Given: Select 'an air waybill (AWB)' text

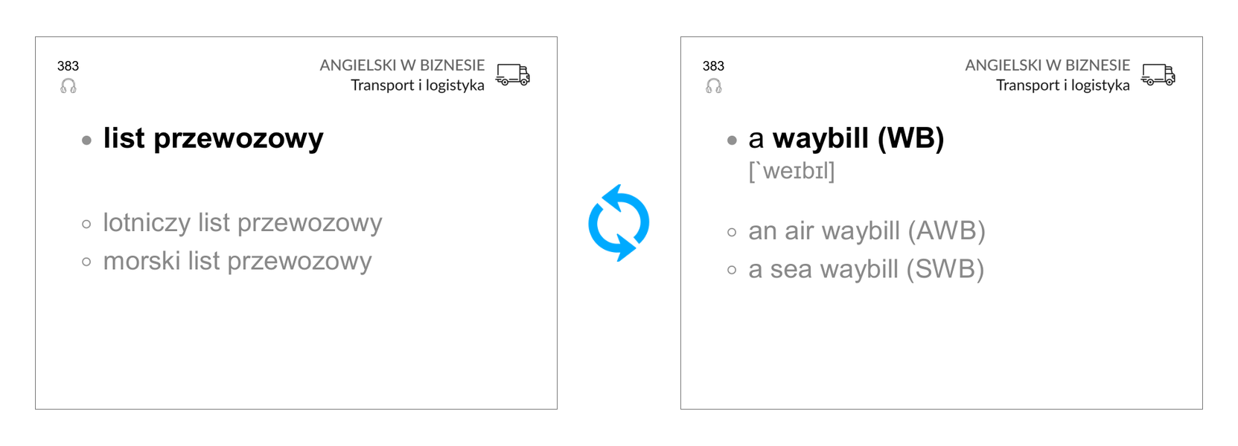Looking at the screenshot, I should [867, 231].
